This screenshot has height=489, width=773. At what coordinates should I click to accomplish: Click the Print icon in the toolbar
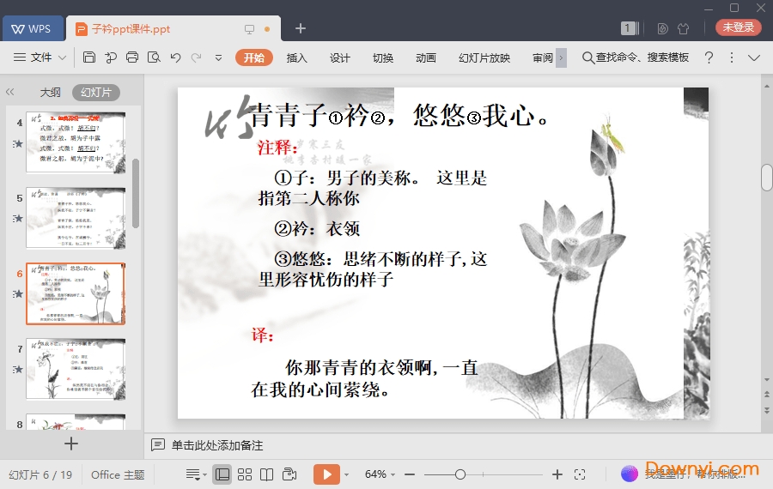pyautogui.click(x=132, y=57)
